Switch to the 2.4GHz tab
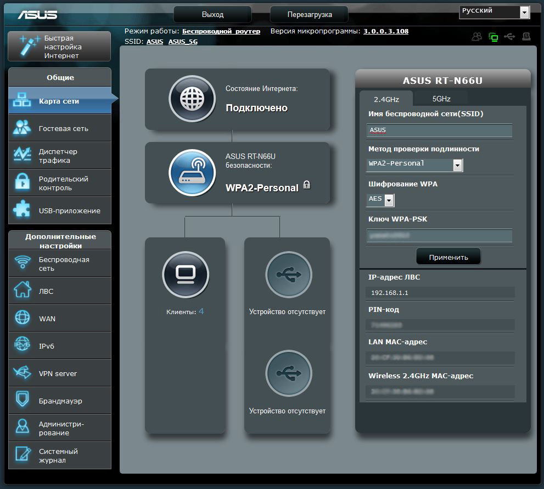The height and width of the screenshot is (489, 544). click(x=386, y=99)
